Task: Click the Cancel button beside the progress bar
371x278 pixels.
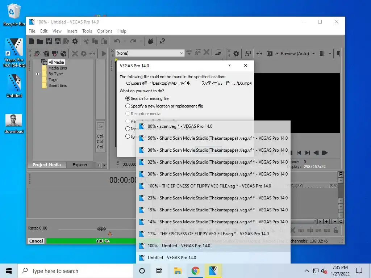Action: tap(36, 241)
